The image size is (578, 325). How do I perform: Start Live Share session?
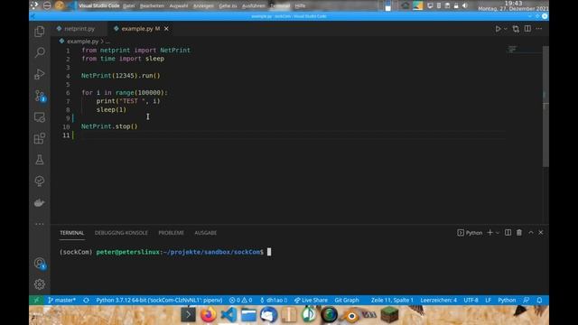click(311, 300)
